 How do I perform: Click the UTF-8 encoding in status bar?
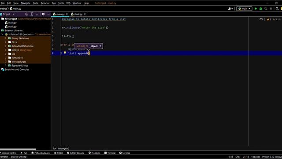pyautogui.click(x=246, y=157)
